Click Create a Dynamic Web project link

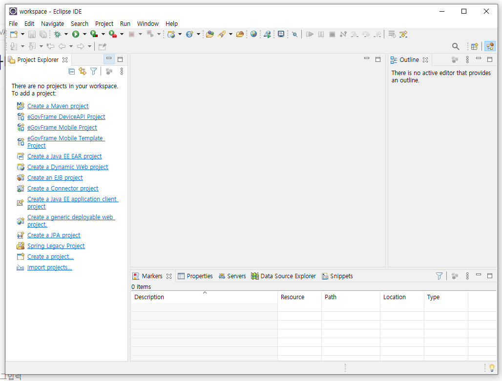pos(68,167)
